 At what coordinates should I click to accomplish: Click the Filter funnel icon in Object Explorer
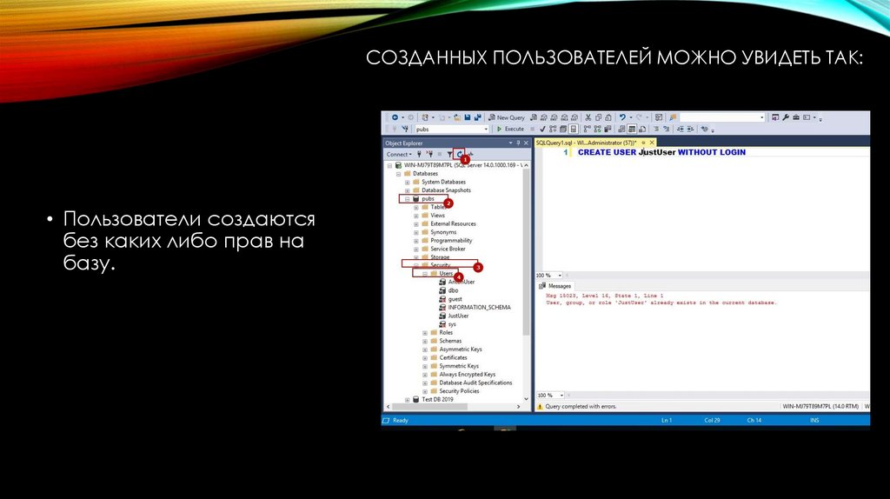(449, 154)
